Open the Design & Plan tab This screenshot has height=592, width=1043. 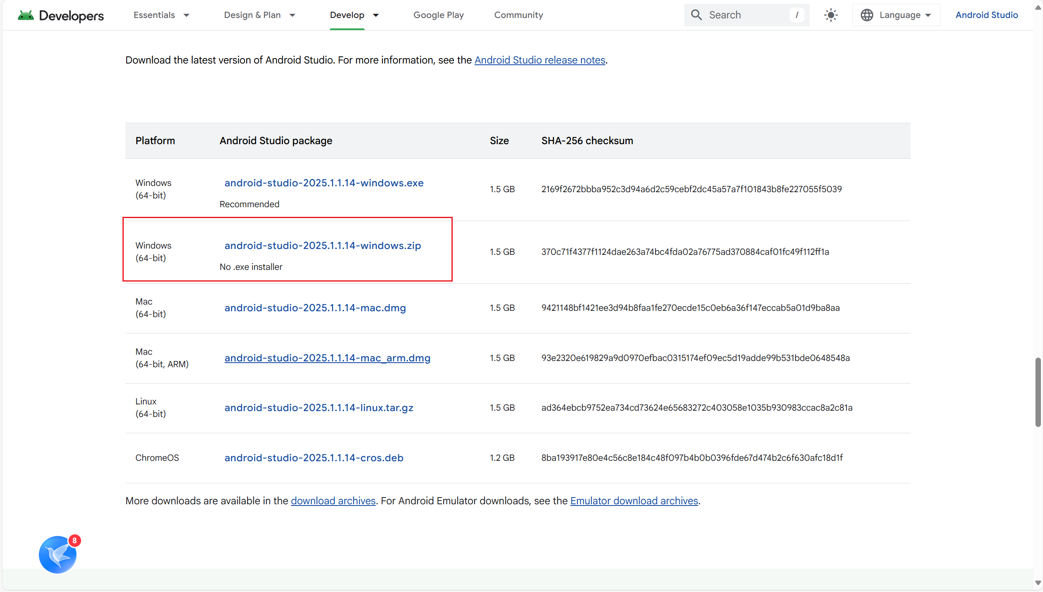252,15
